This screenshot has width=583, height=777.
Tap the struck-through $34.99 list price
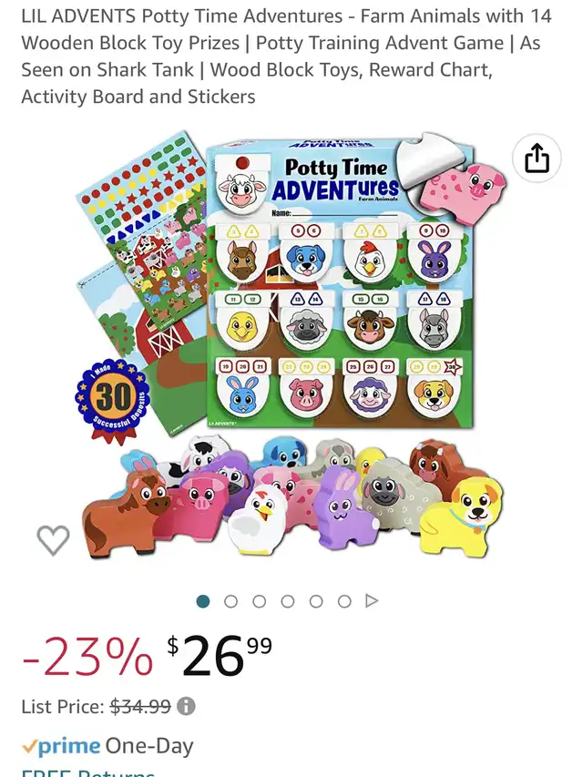tap(141, 706)
